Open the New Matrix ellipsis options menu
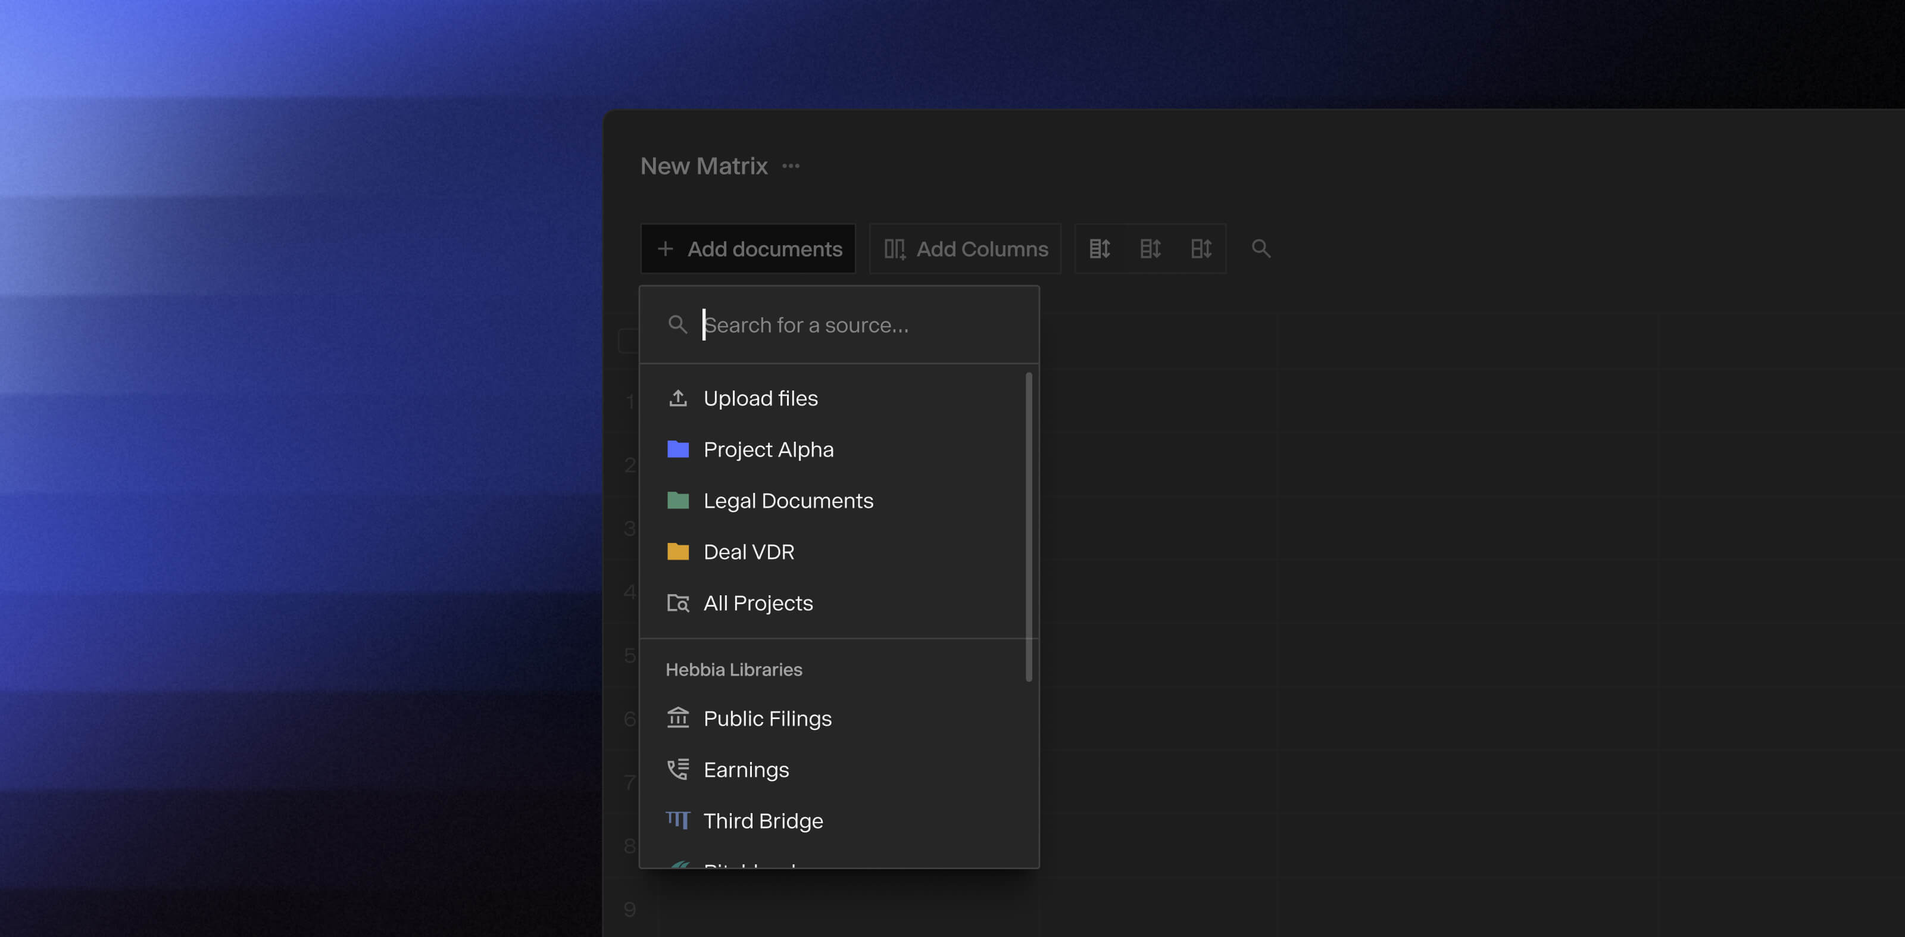Screen dimensions: 1905x937 [790, 165]
